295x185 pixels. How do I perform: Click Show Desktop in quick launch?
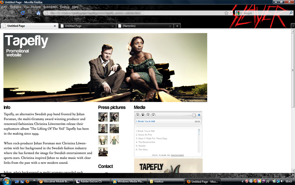pos(17,182)
